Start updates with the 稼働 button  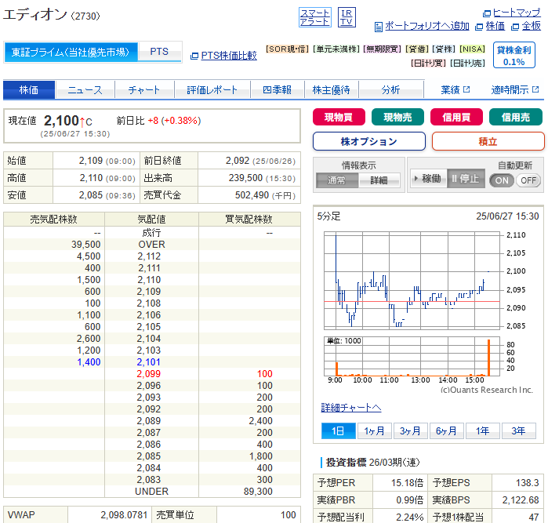[429, 179]
